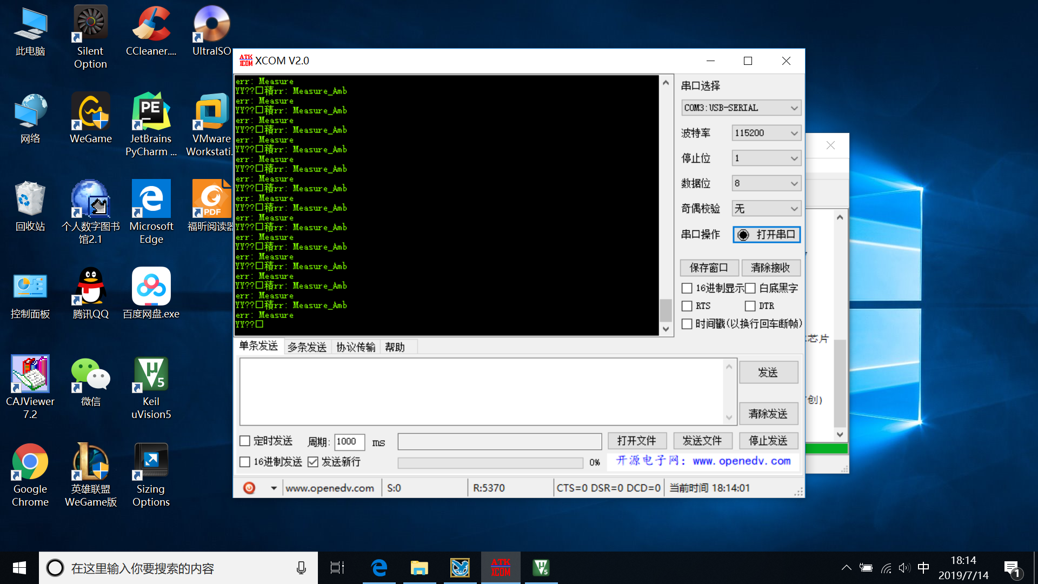Viewport: 1038px width, 584px height.
Task: Click the 周期 period input field
Action: pyautogui.click(x=349, y=442)
